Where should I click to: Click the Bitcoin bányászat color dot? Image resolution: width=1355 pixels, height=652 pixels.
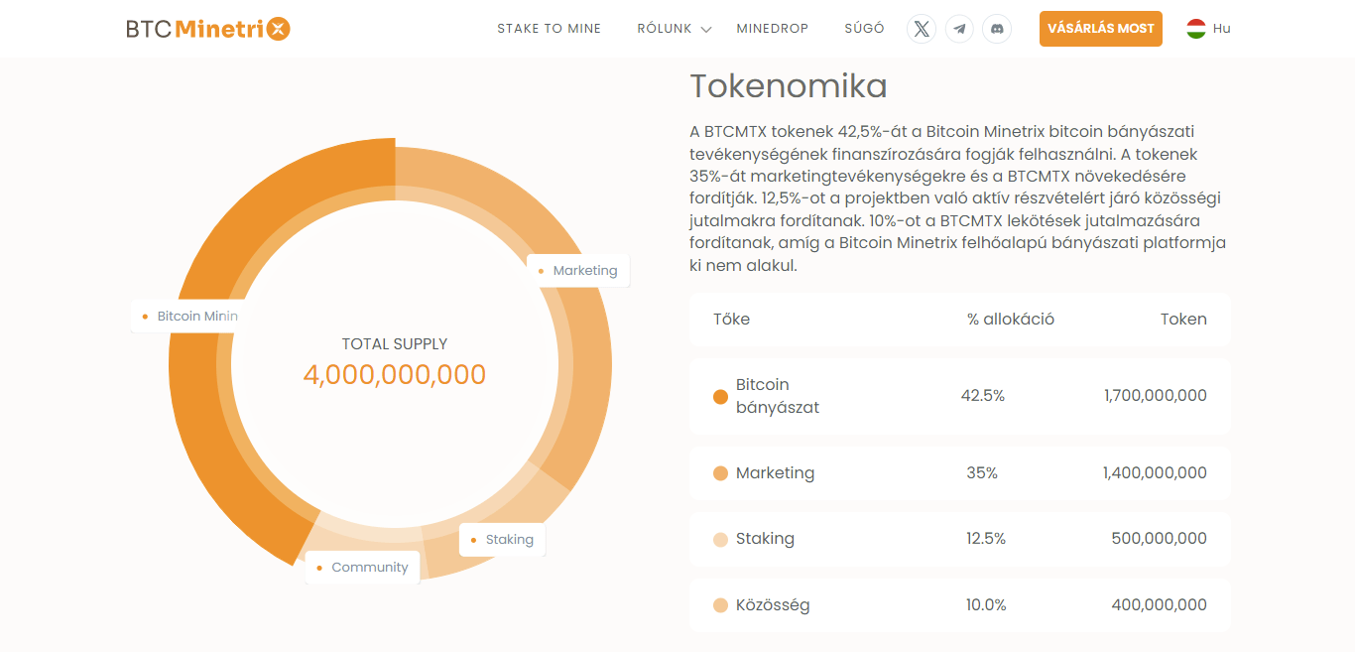[x=721, y=397]
